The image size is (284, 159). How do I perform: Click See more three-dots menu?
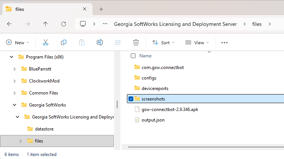(x=224, y=43)
